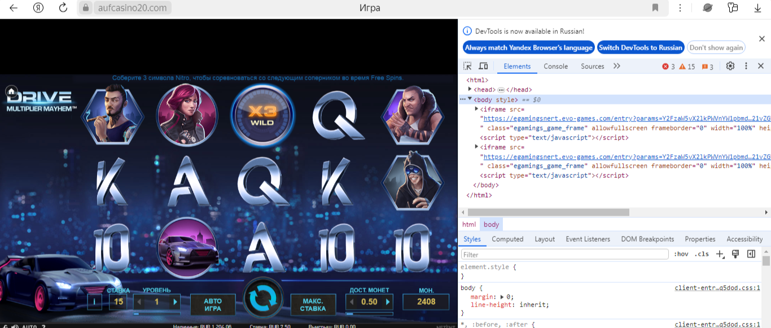Image resolution: width=771 pixels, height=328 pixels.
Task: Open the globe icon in the browser toolbar
Action: click(707, 8)
